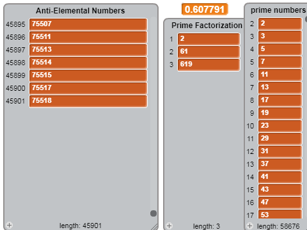307x230 pixels.
Task: Click resize handle of Anti-Elemental Numbers list
Action: click(x=154, y=227)
